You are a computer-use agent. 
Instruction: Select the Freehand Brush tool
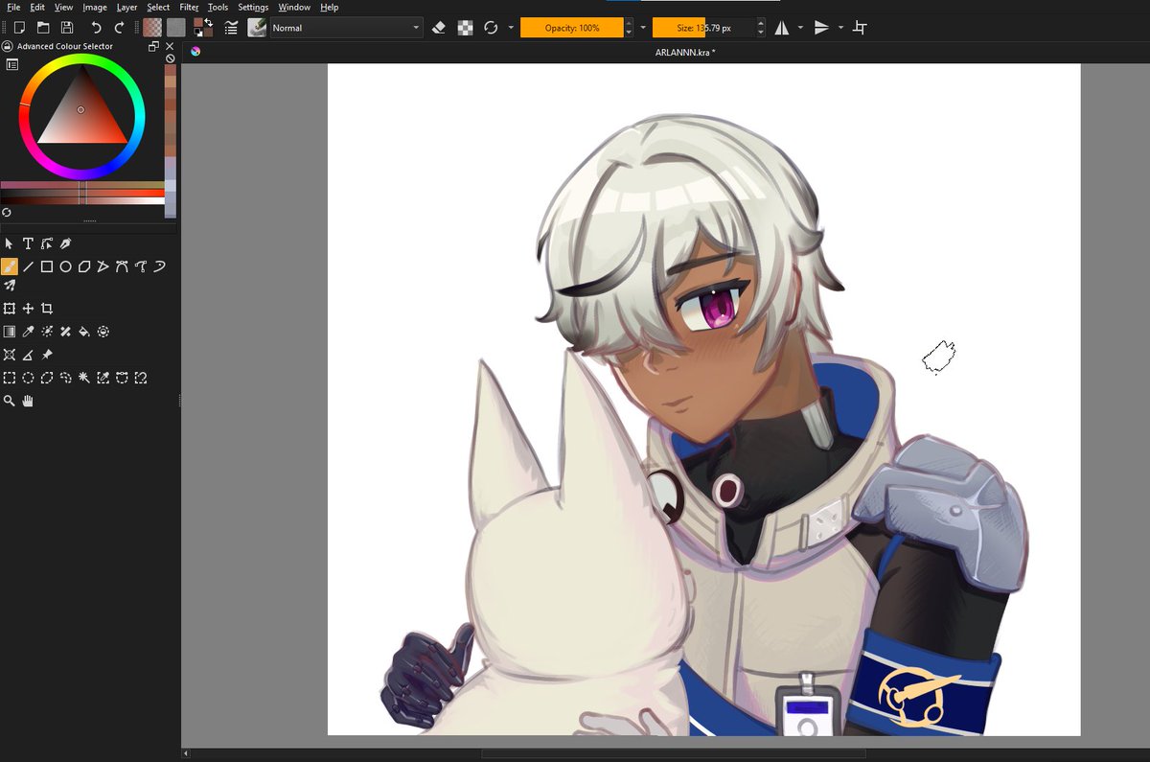coord(10,266)
